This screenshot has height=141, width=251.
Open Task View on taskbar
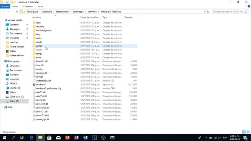pos(22,137)
